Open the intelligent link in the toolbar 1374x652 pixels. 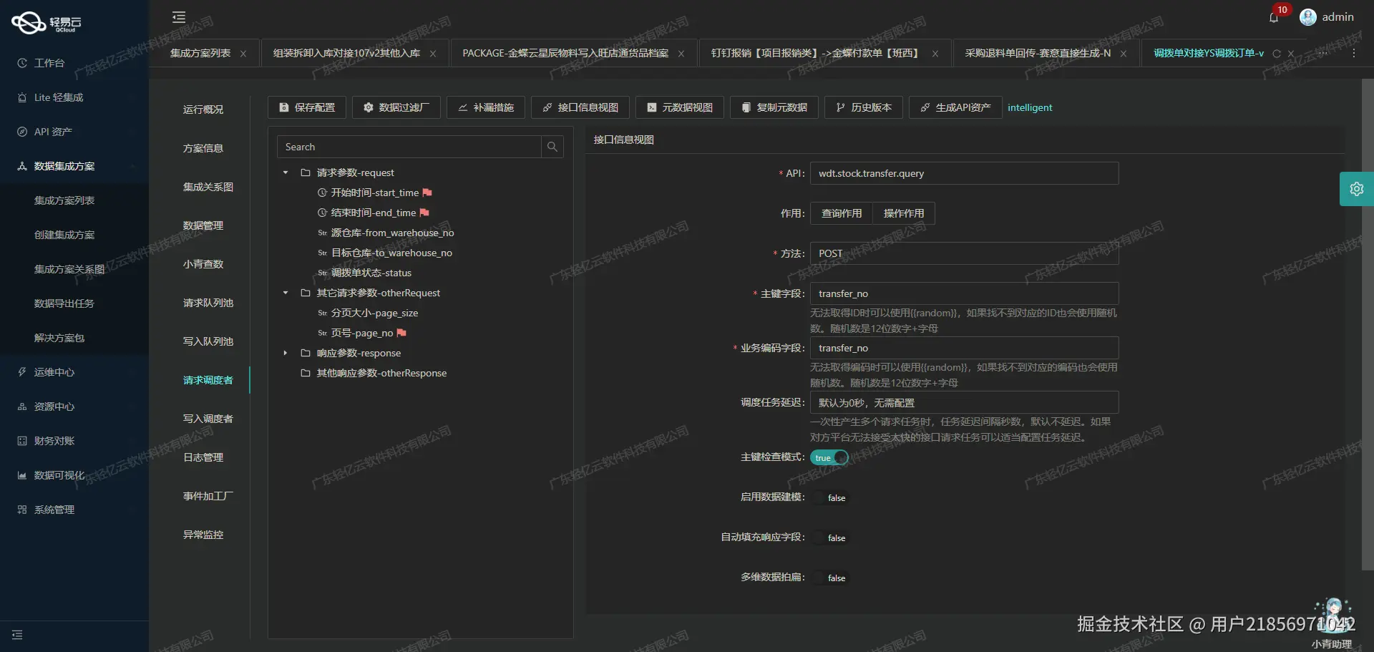pos(1030,107)
